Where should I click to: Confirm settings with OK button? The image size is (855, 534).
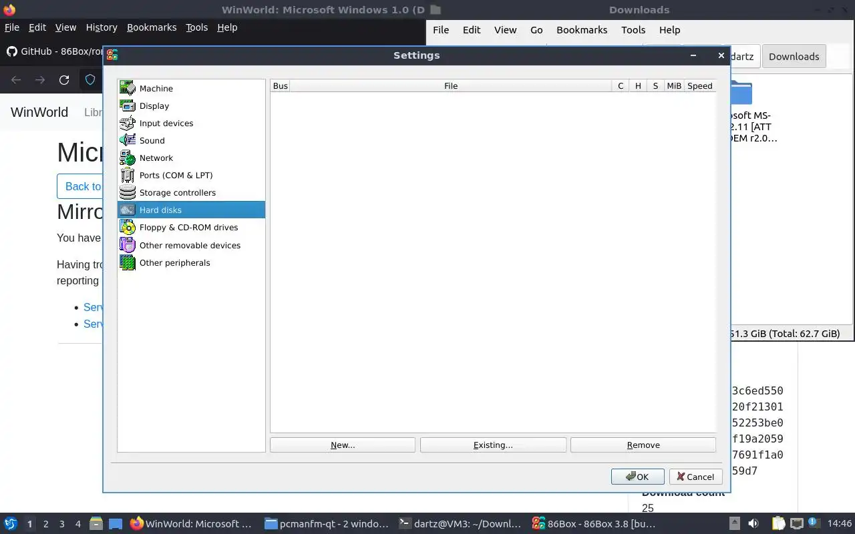[637, 477]
